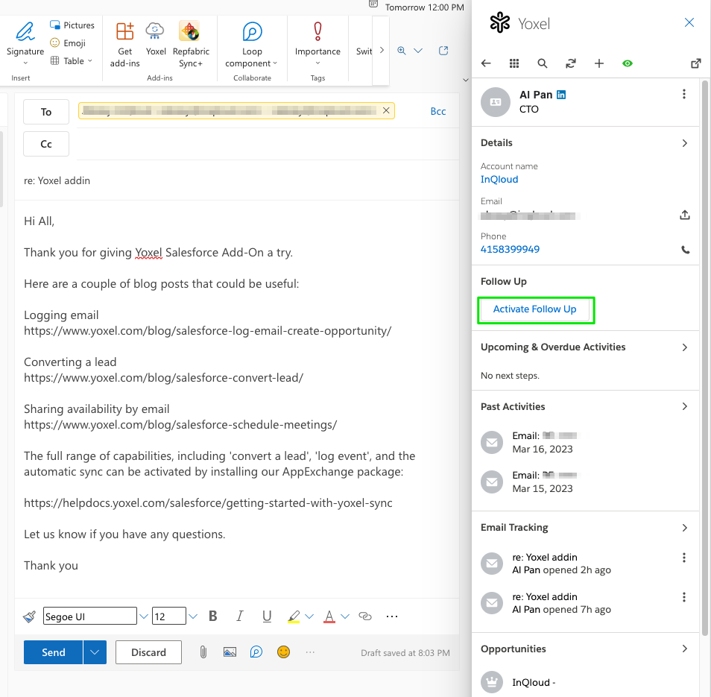Click phone number 4158399949

(x=510, y=249)
